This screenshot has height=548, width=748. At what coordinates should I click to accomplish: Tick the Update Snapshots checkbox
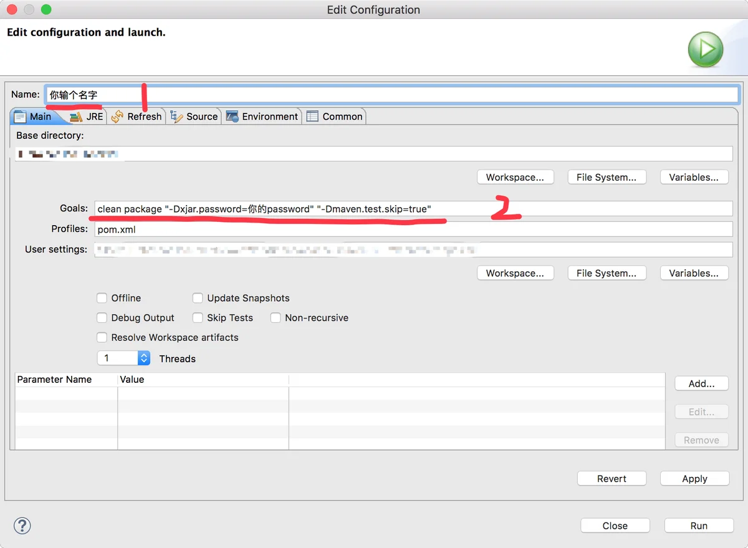[x=198, y=298]
